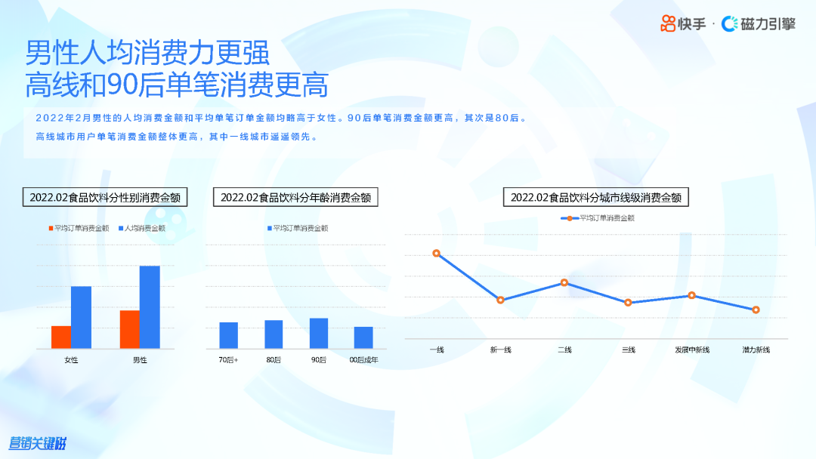Select chart title 2022.02食品饮料分城市线级消费金额
The width and height of the screenshot is (816, 459).
[596, 198]
